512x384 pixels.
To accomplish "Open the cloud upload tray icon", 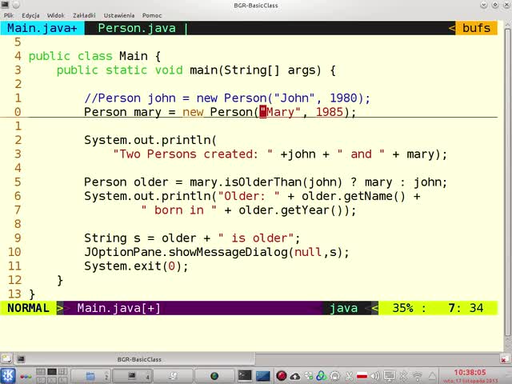I will (295, 377).
